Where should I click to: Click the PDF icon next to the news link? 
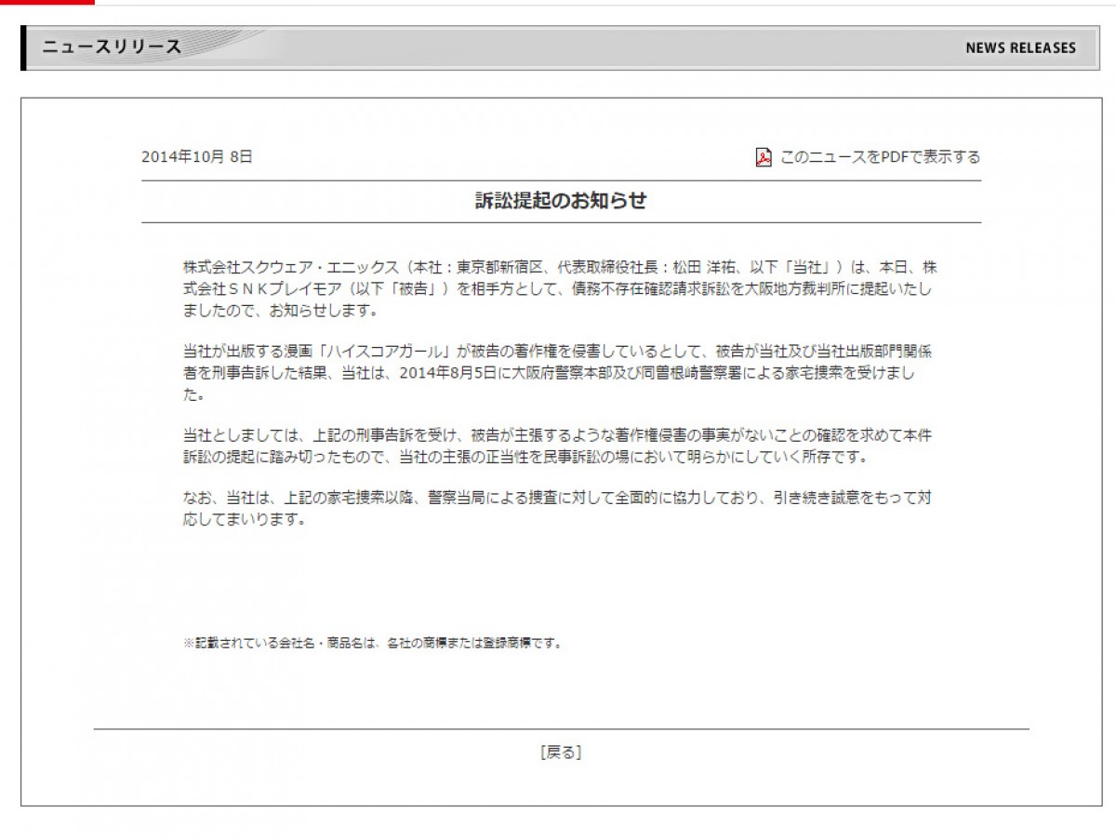(x=764, y=157)
